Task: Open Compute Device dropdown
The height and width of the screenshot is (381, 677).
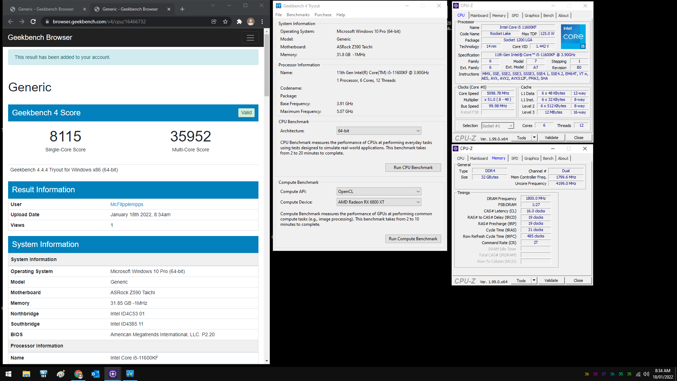Action: point(379,202)
